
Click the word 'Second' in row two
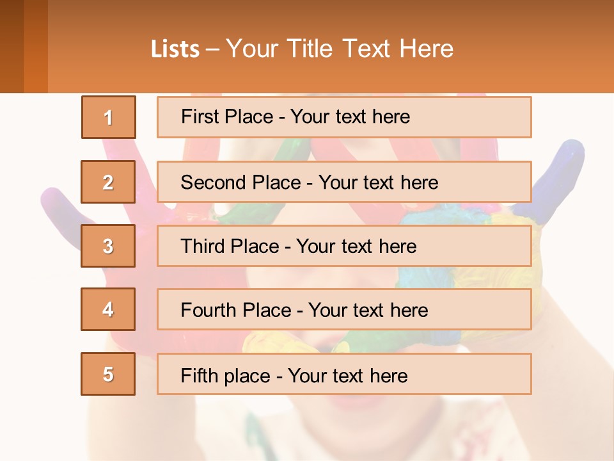tap(214, 182)
